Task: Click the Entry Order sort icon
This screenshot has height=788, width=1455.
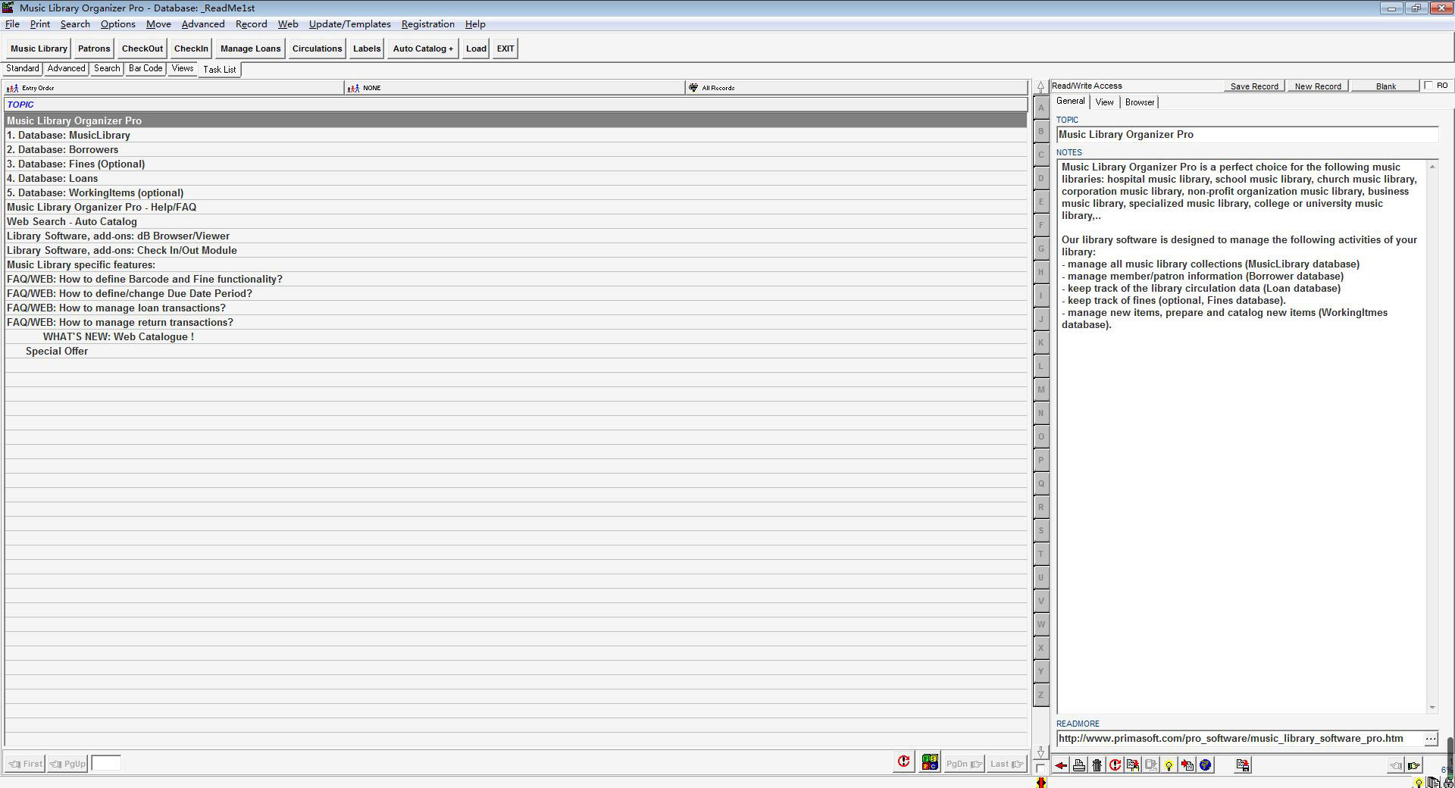Action: pos(12,88)
